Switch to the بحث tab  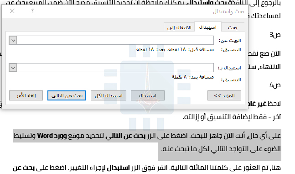pyautogui.click(x=233, y=27)
